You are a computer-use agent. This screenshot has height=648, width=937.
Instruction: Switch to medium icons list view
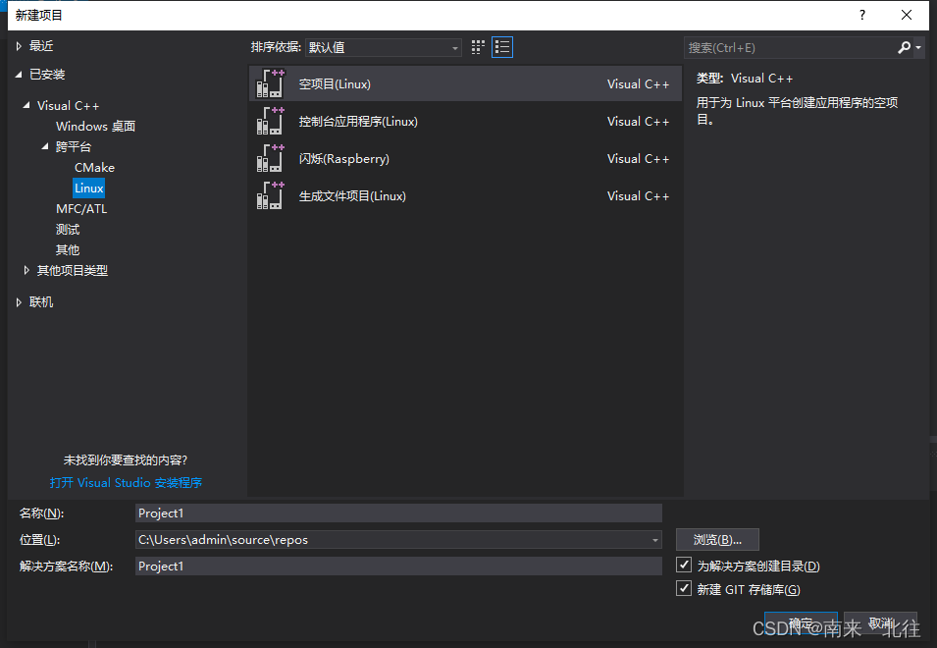(x=502, y=47)
